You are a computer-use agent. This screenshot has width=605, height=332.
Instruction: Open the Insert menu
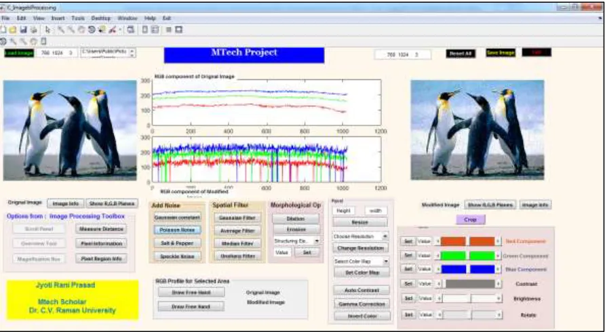(58, 18)
